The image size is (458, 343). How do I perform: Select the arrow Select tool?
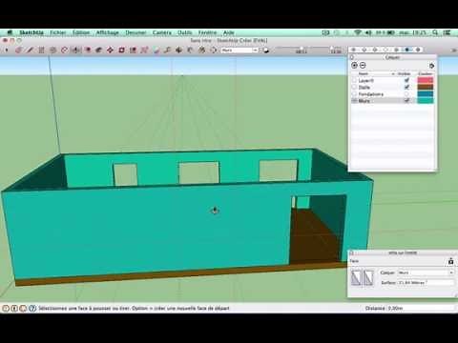tap(7, 50)
